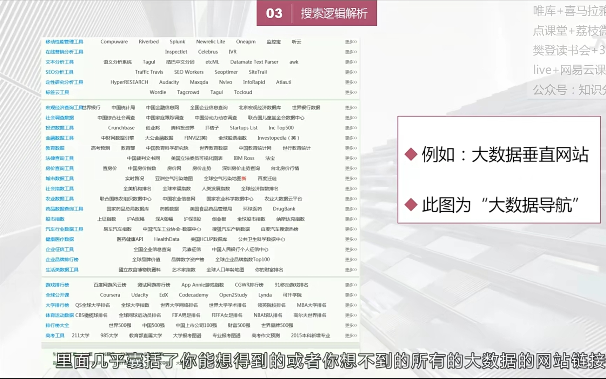The height and width of the screenshot is (379, 606).
Task: Open the Codecademy link
Action: [193, 295]
